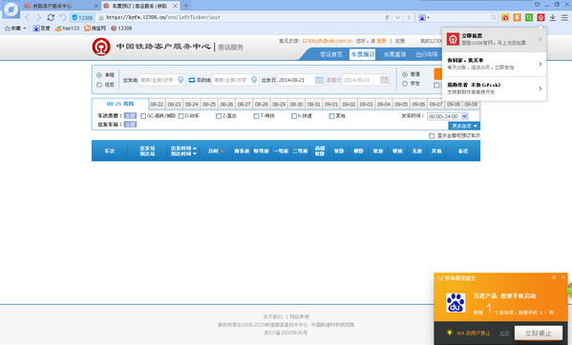Open settings gear on the orange popup

pos(554,277)
